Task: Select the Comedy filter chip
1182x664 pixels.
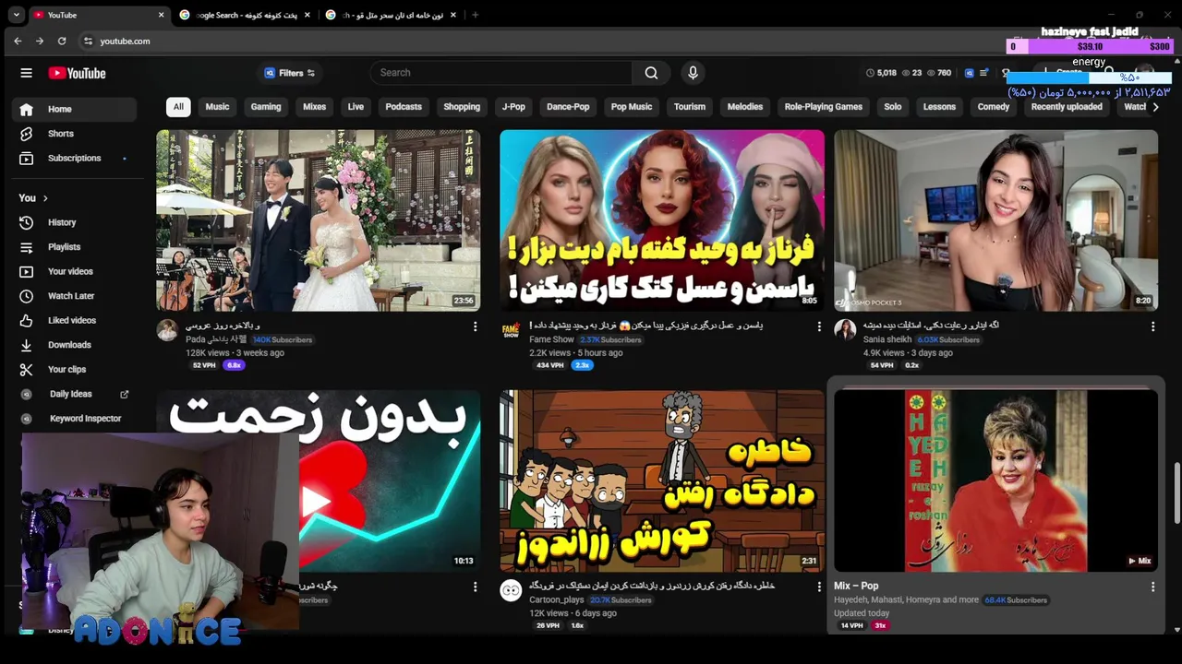Action: click(994, 107)
